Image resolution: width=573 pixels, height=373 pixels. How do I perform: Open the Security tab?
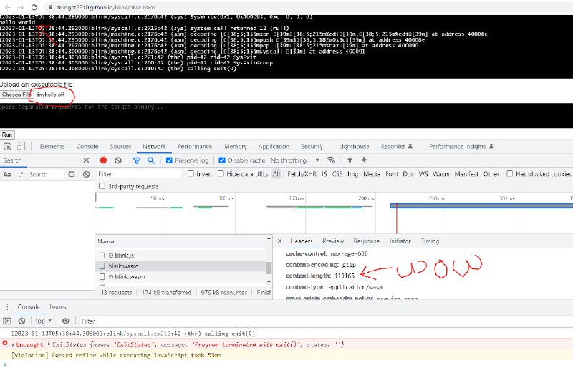click(x=312, y=147)
